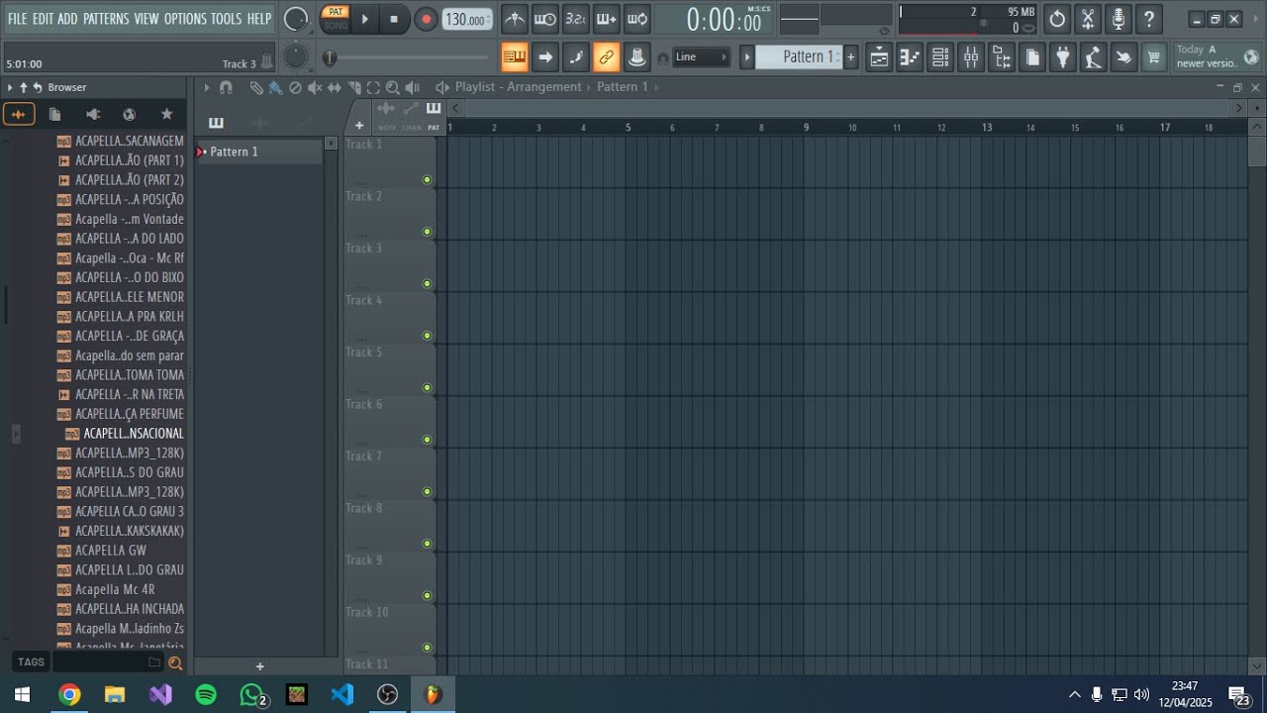
Task: Open playlist options arrow menu
Action: click(207, 87)
